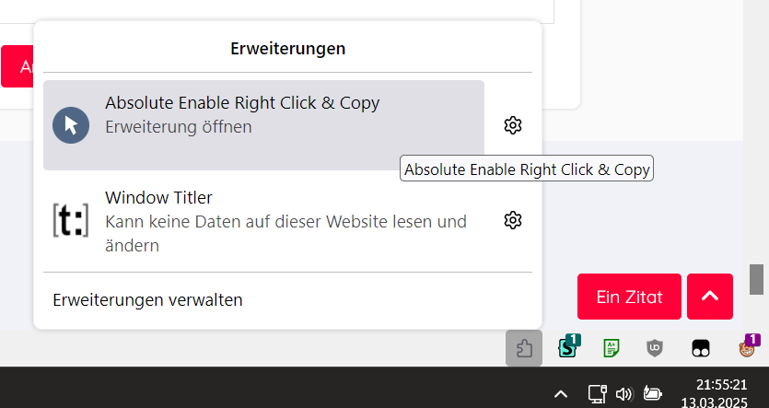Viewport: 769px width, 408px height.
Task: Open the network status tray icon
Action: coord(596,394)
